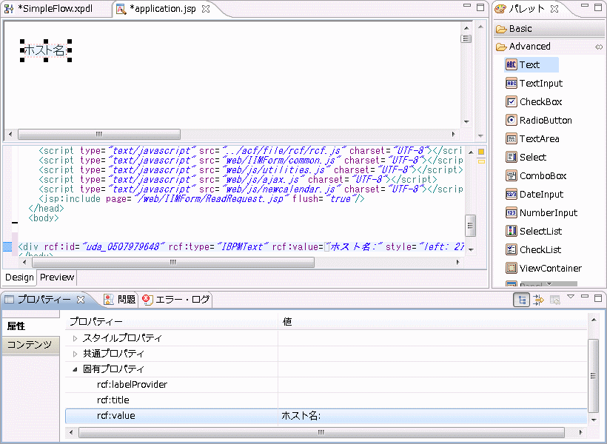This screenshot has height=444, width=607.
Task: Click the uda_0507979648 div line in source
Action: tap(241, 246)
